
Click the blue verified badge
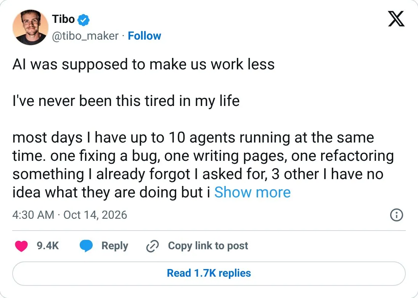coord(84,20)
